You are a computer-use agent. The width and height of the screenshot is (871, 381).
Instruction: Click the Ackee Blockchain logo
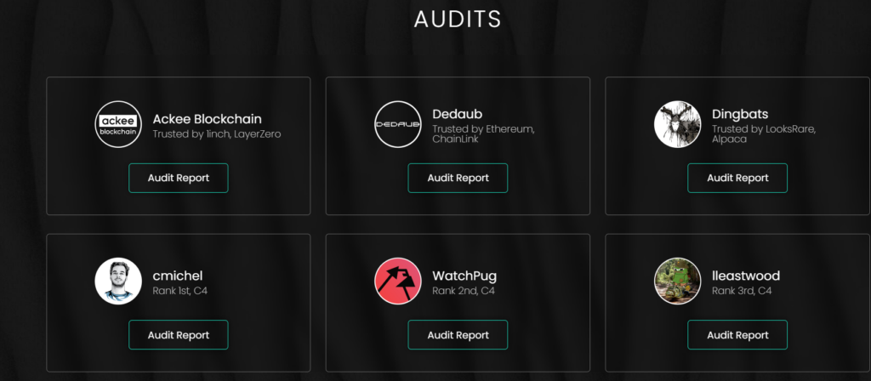point(118,124)
